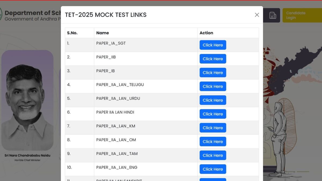322x181 pixels.
Task: Click Here for PAPER_IIA_LAN_KM
Action: pos(213,128)
